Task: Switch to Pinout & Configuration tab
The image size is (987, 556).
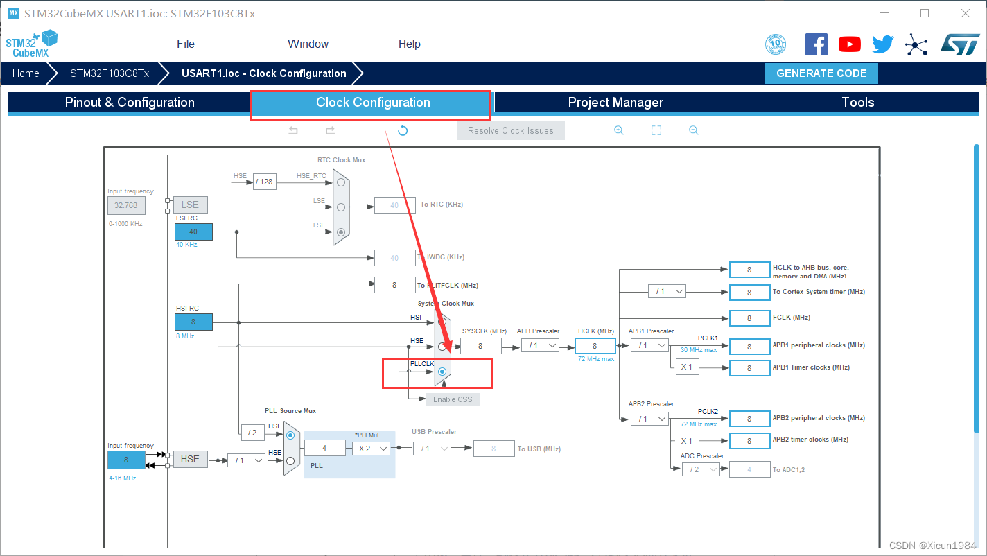Action: coord(130,102)
